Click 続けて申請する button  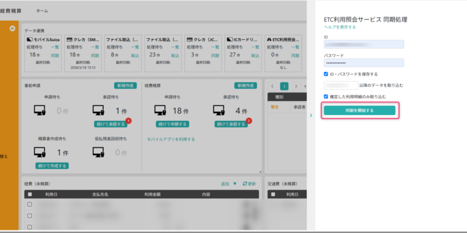tap(173, 124)
